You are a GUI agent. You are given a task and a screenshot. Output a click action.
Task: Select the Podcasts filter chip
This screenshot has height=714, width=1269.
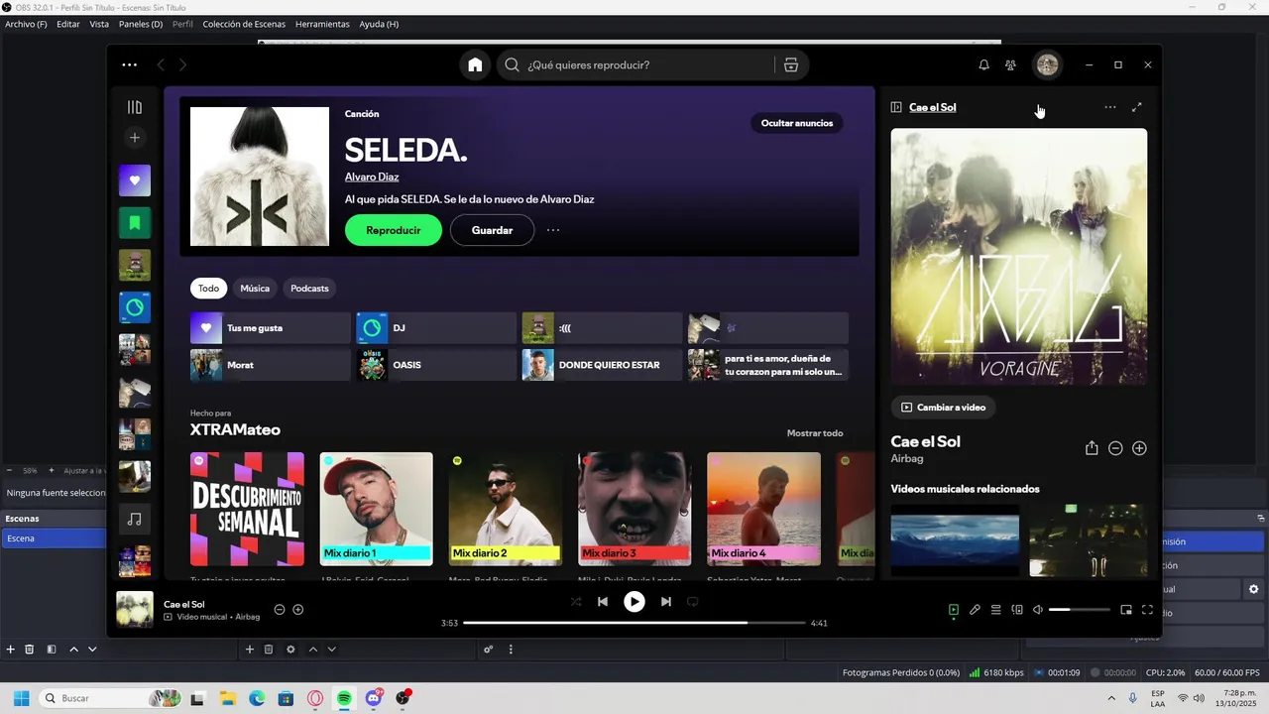(x=309, y=289)
